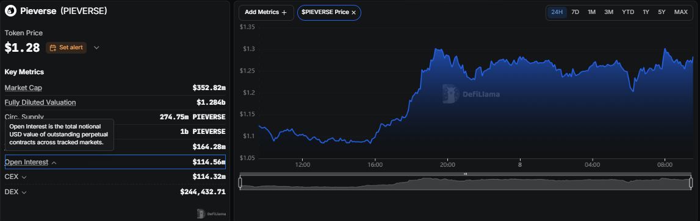Screen dimensions: 700x221
Task: Remove the $PIEVERSE Price metric chip
Action: 353,12
